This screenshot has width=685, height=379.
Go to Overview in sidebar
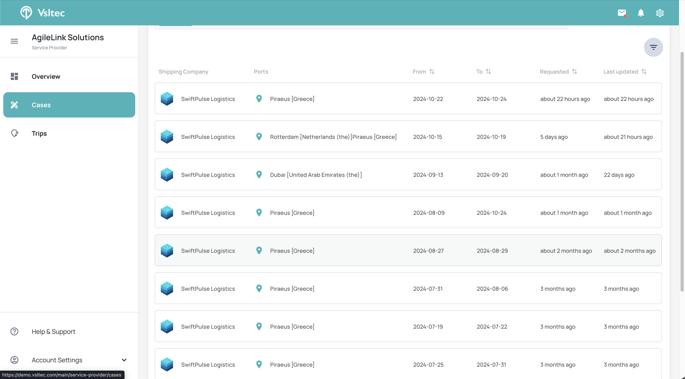(46, 76)
